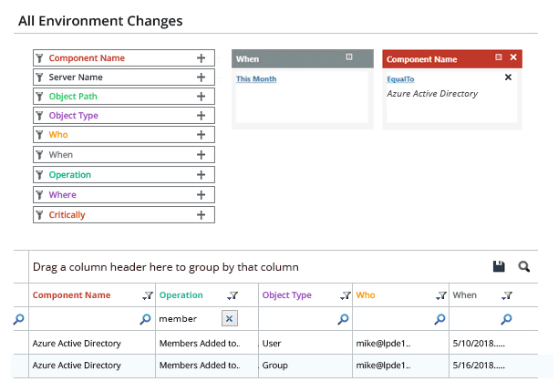
Task: Click the funnel icon beside Component Name filter
Action: 39,58
